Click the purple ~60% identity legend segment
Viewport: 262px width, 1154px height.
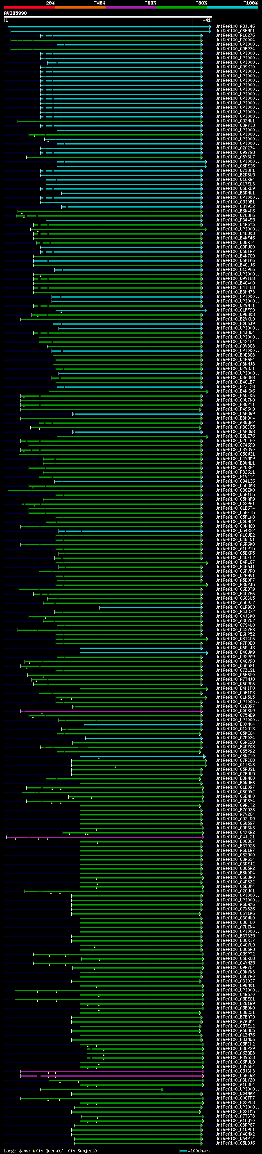[x=131, y=7]
